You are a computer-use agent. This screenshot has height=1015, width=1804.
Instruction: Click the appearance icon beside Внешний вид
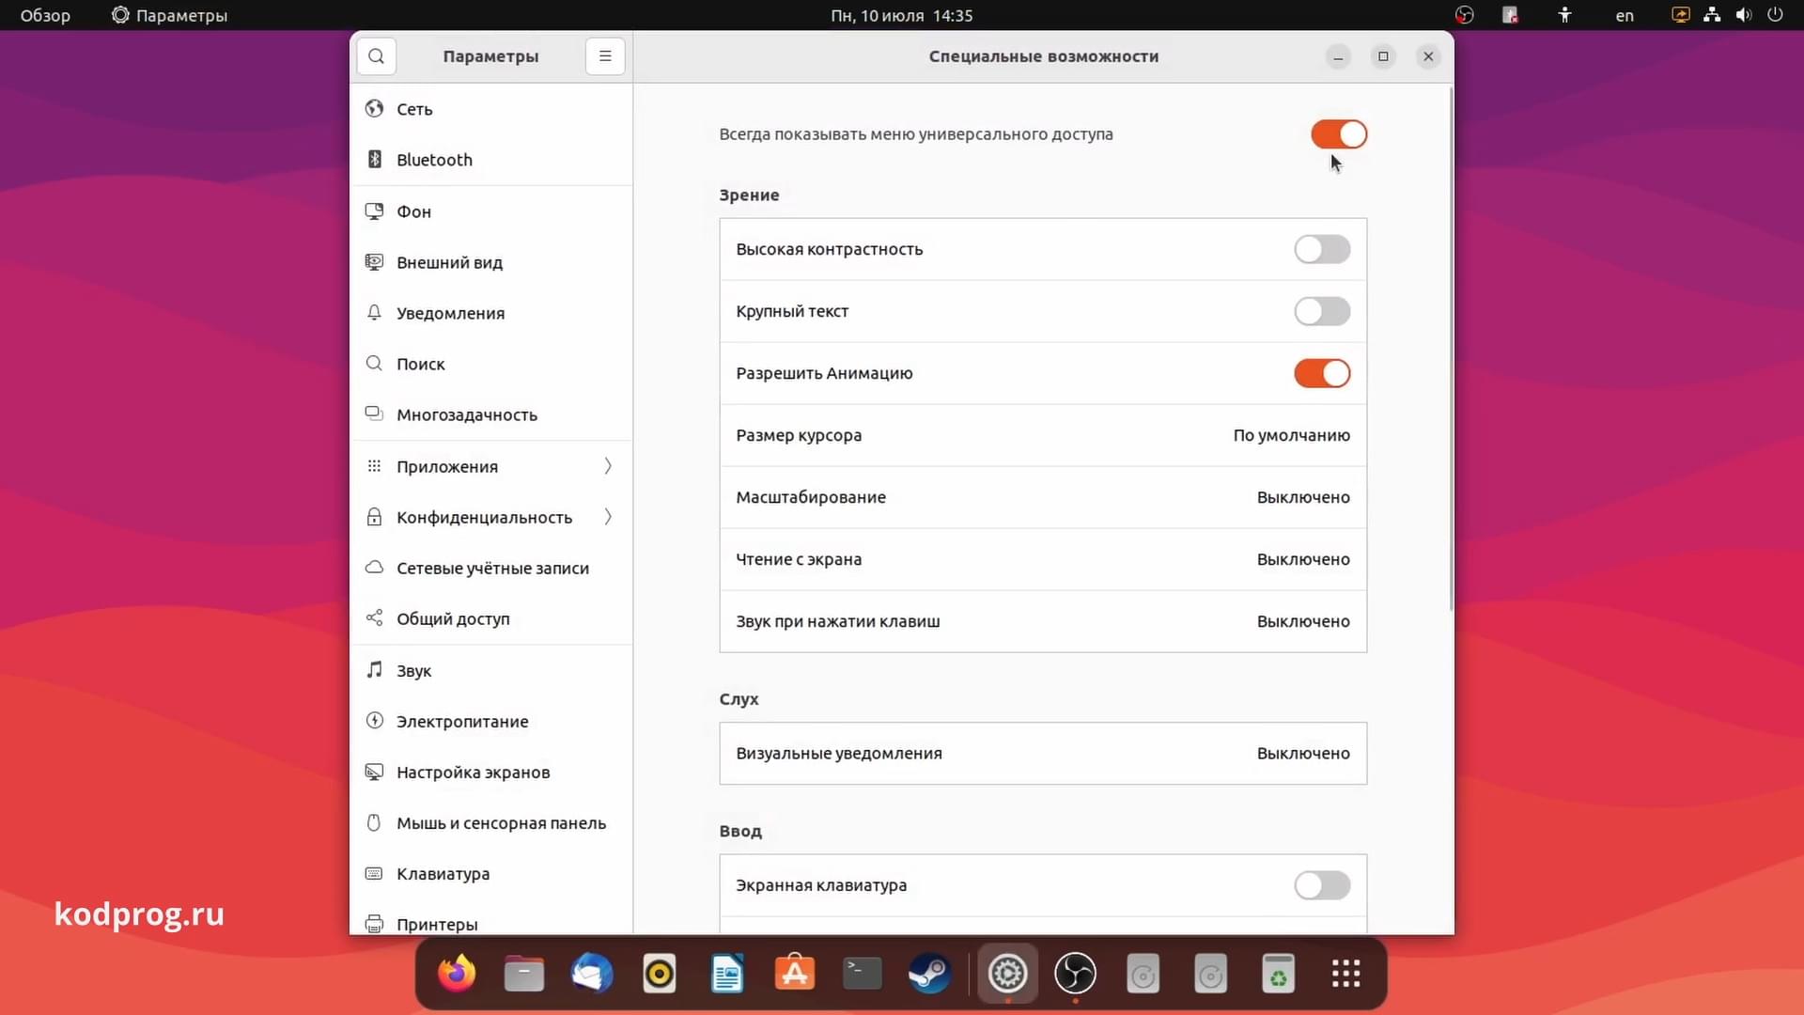374,261
